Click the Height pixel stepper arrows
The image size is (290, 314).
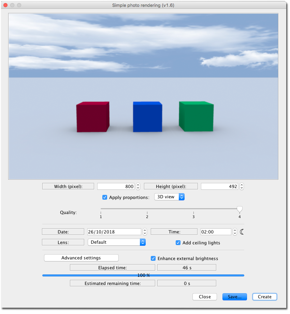tap(242, 186)
